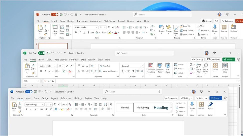Image resolution: width=243 pixels, height=136 pixels.
Task: Turn off AutoSave in Excel
Action: [x=42, y=53]
